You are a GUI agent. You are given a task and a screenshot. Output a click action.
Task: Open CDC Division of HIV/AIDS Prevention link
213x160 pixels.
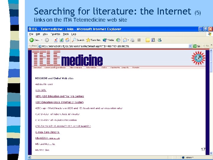[x=56, y=120]
